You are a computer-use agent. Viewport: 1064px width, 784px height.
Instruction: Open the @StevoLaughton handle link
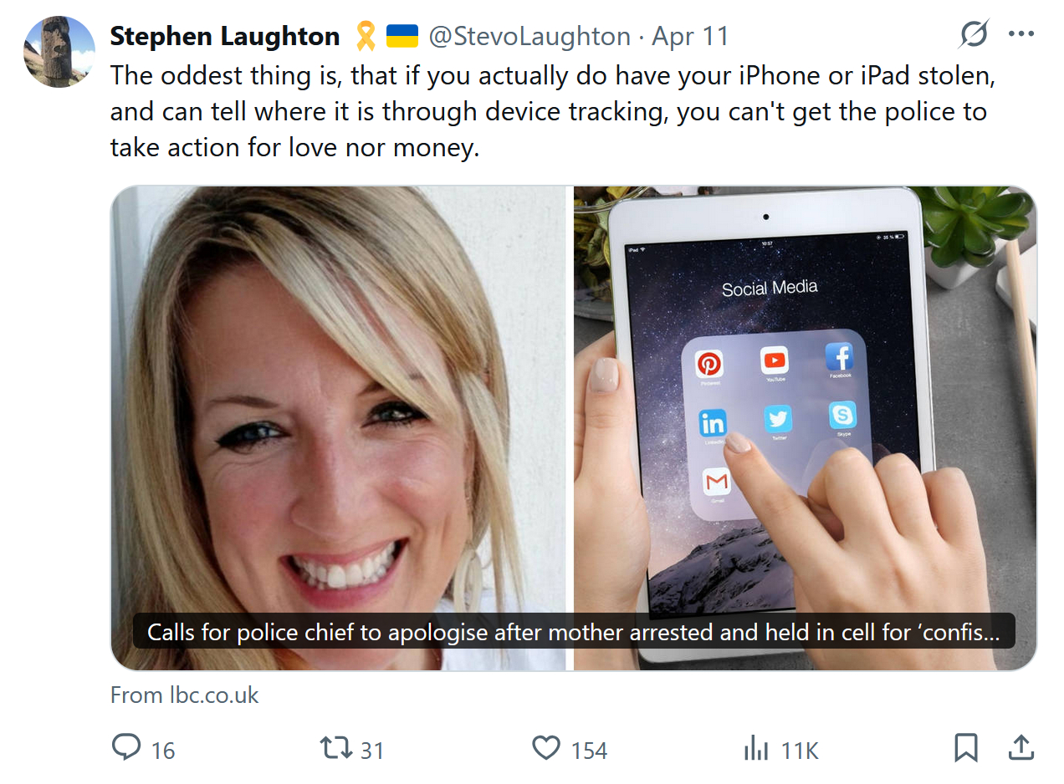[x=529, y=36]
